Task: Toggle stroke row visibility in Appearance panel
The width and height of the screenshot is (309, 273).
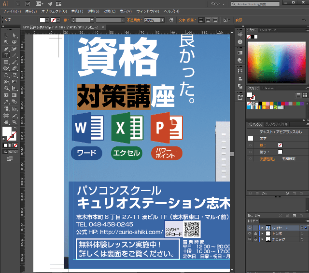Action: tap(251, 145)
